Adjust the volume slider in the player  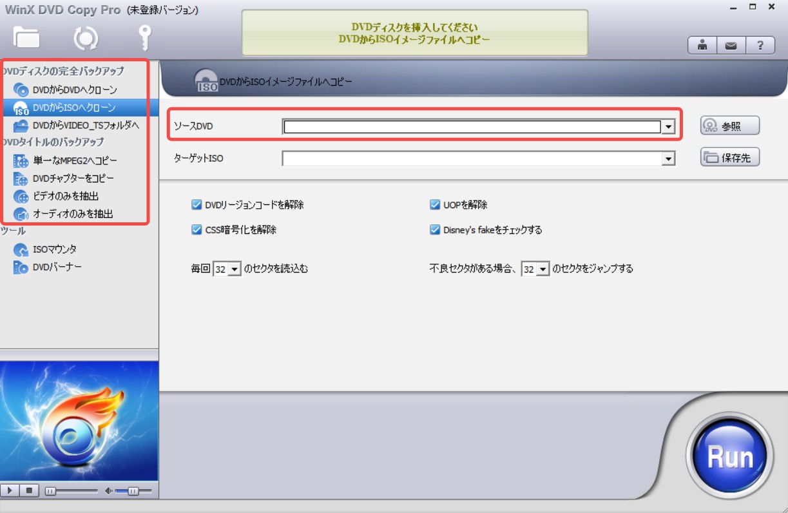(x=133, y=491)
